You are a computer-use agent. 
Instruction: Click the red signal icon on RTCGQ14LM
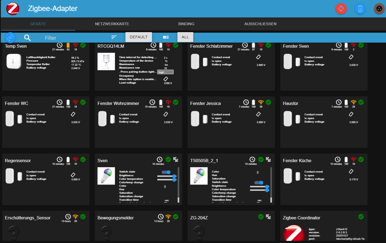click(168, 45)
